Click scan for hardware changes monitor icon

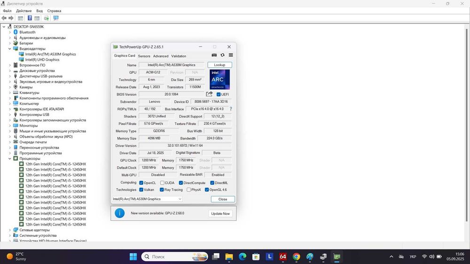click(56, 18)
